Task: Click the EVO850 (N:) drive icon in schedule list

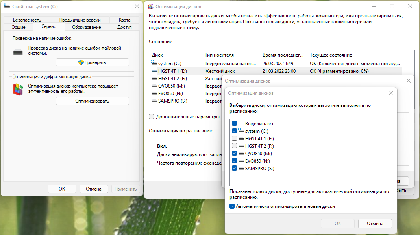Action: pos(241,161)
